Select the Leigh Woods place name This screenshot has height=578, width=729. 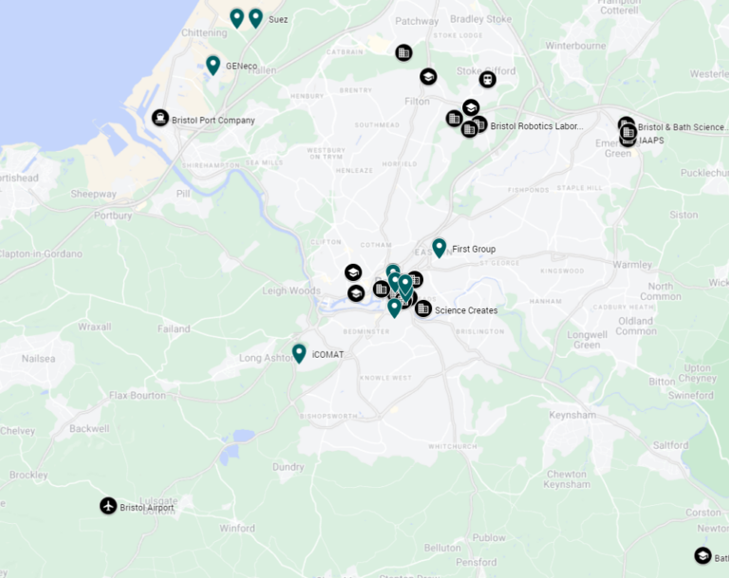(291, 290)
